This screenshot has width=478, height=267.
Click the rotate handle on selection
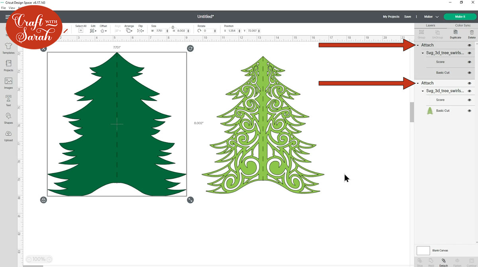click(190, 48)
